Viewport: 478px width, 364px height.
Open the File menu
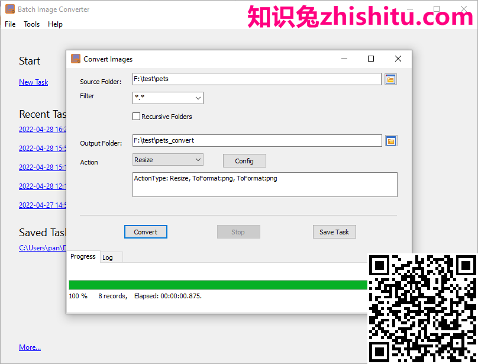[x=10, y=24]
